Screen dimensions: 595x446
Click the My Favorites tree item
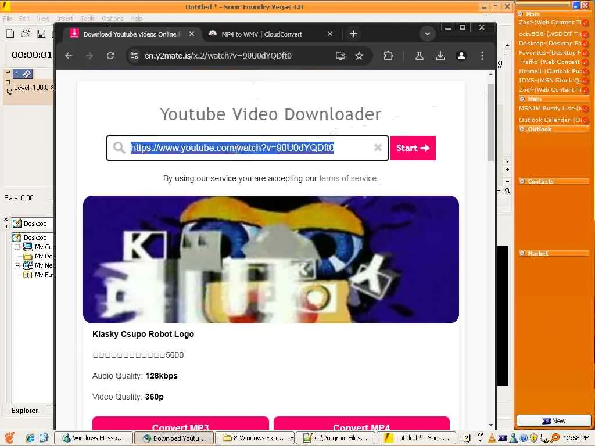[x=39, y=275]
